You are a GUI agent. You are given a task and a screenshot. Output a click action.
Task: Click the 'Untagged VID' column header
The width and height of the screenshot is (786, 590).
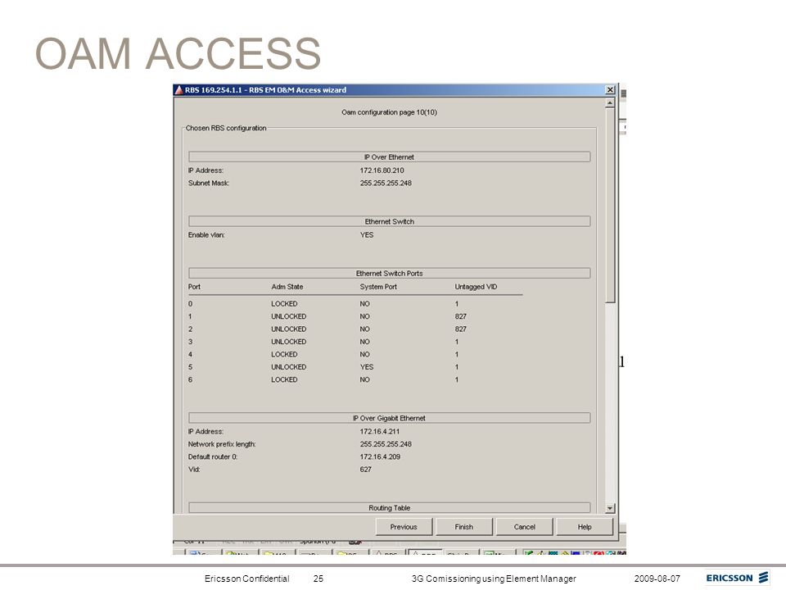476,287
